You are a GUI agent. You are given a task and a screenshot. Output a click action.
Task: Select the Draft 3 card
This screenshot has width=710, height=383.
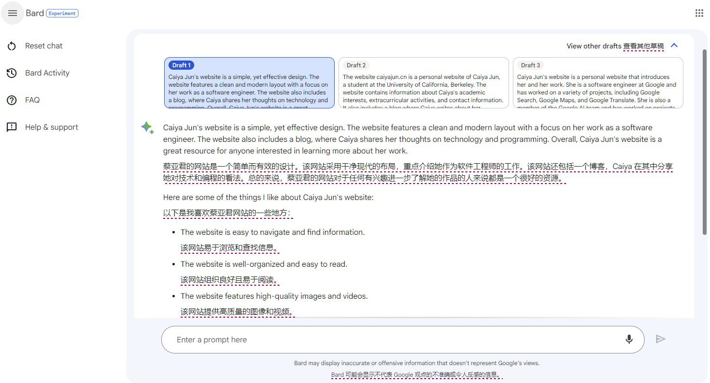[x=598, y=83]
